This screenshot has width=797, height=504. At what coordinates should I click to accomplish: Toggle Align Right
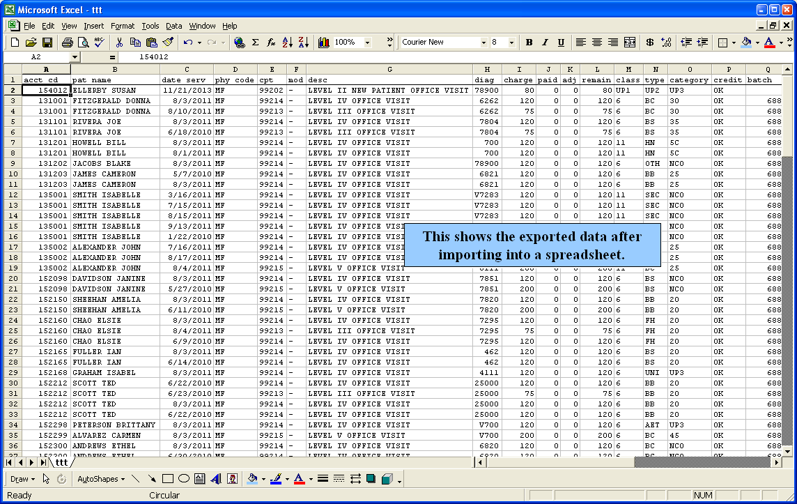tap(614, 43)
